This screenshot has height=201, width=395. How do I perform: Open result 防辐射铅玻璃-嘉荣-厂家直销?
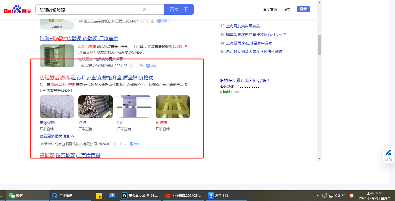(96, 77)
